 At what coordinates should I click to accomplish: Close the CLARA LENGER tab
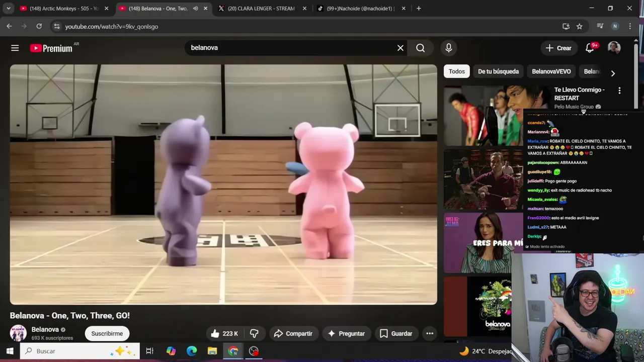(304, 9)
